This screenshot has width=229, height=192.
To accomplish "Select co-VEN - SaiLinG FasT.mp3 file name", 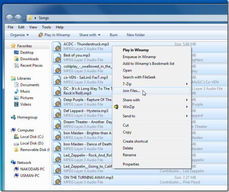I will pyautogui.click(x=86, y=77).
